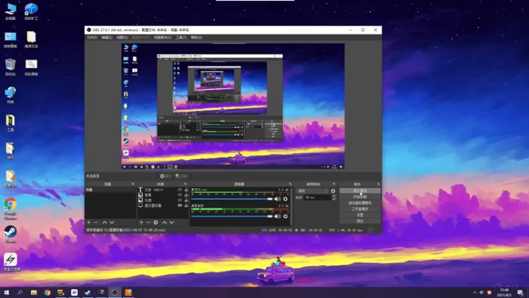This screenshot has width=529, height=298.
Task: Click the 停止推流 button
Action: [360, 191]
